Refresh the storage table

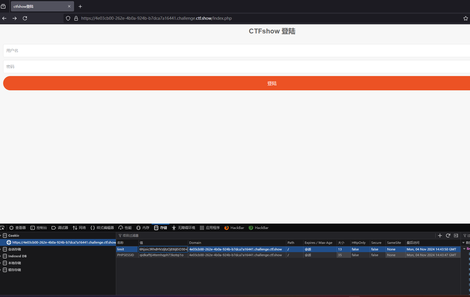click(448, 236)
